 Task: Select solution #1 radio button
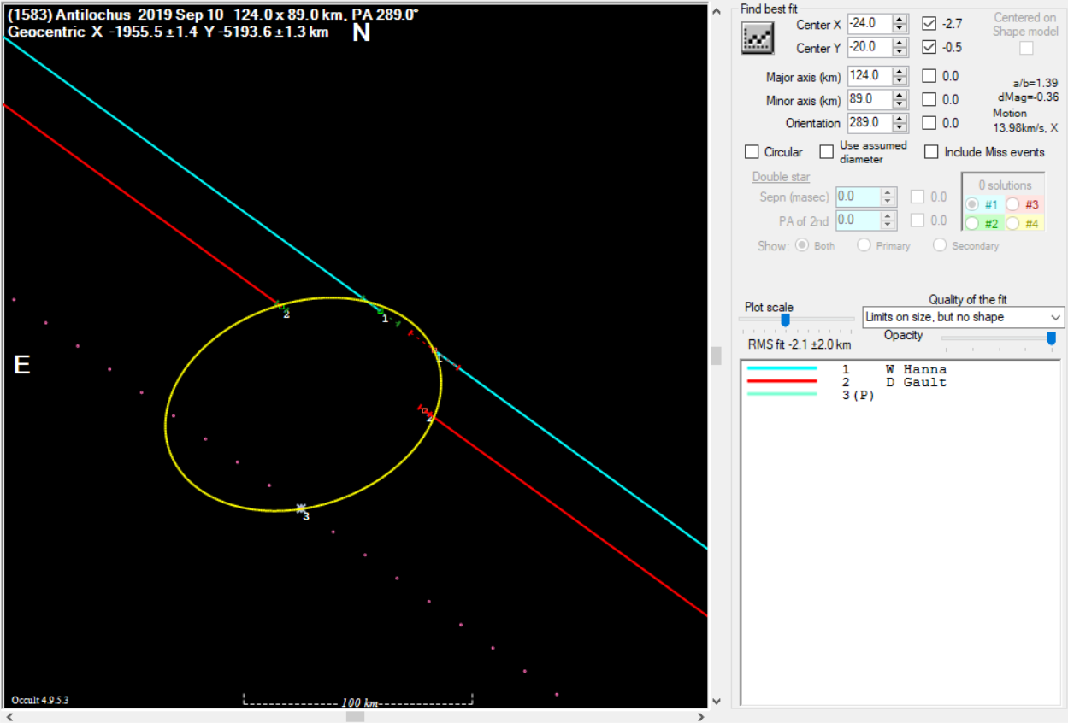point(972,204)
